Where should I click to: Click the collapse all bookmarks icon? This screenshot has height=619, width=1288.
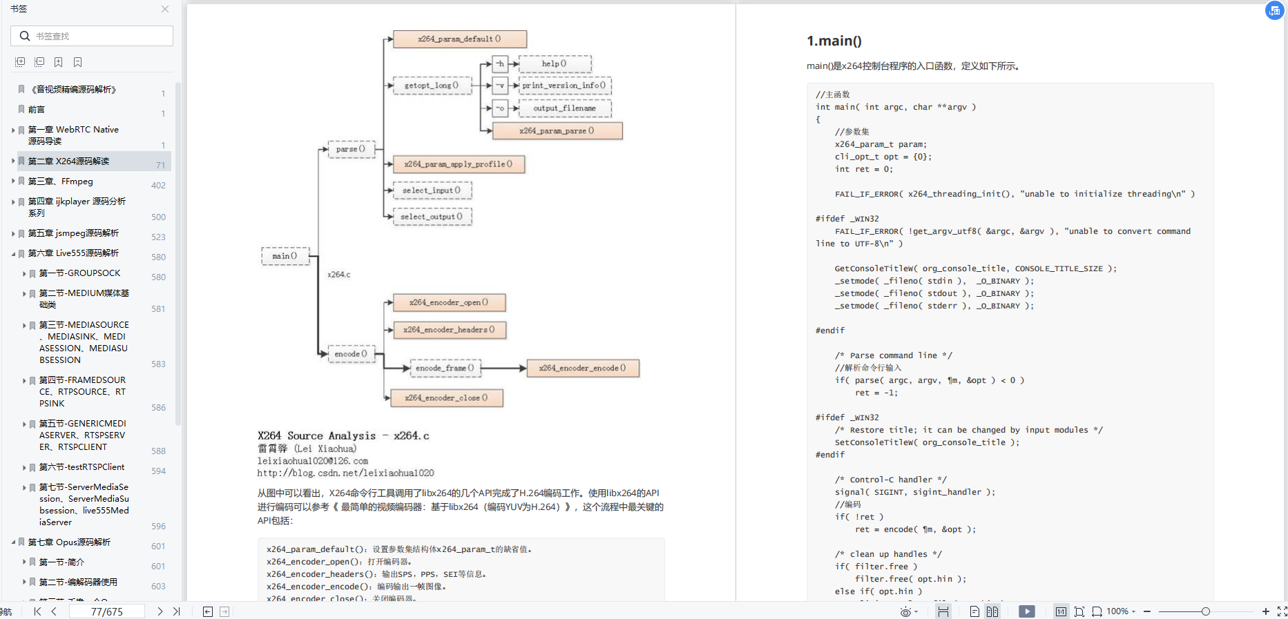(x=39, y=62)
